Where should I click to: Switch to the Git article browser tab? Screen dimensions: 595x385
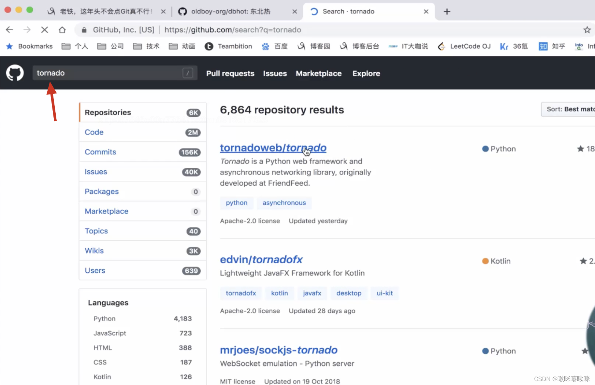pyautogui.click(x=106, y=12)
